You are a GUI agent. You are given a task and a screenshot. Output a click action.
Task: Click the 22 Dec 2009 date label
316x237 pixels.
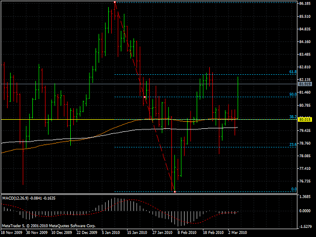click(87, 232)
